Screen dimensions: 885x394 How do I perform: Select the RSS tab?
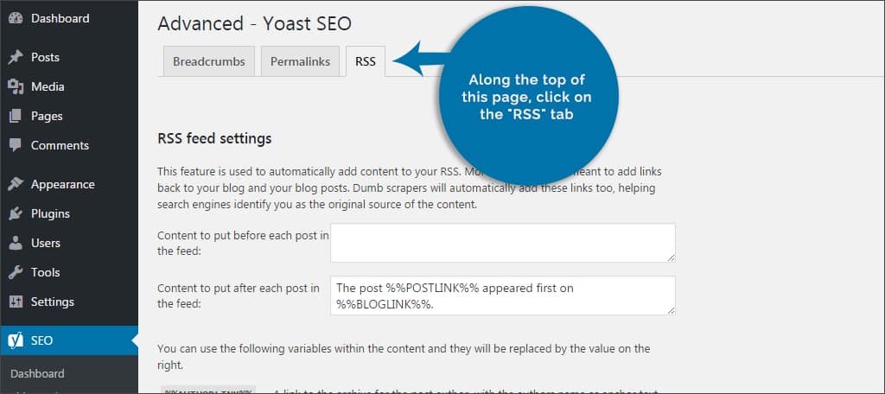click(x=366, y=61)
